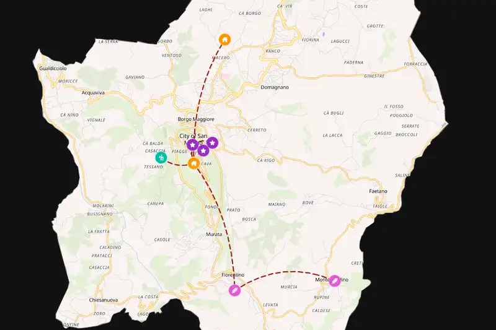
Task: Click the lowest purple star marker above Cava
Action: (x=203, y=150)
